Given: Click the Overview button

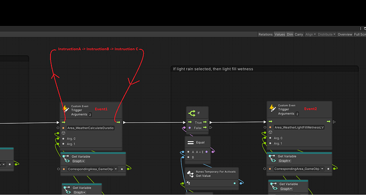Looking at the screenshot, I should (345, 34).
